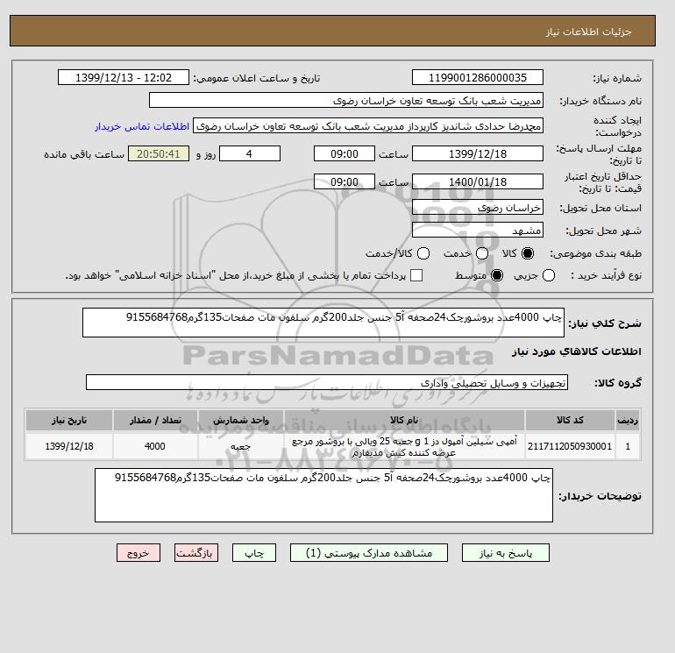This screenshot has width=675, height=653.
Task: Click the گروه کالا goods group field
Action: pyautogui.click(x=327, y=382)
